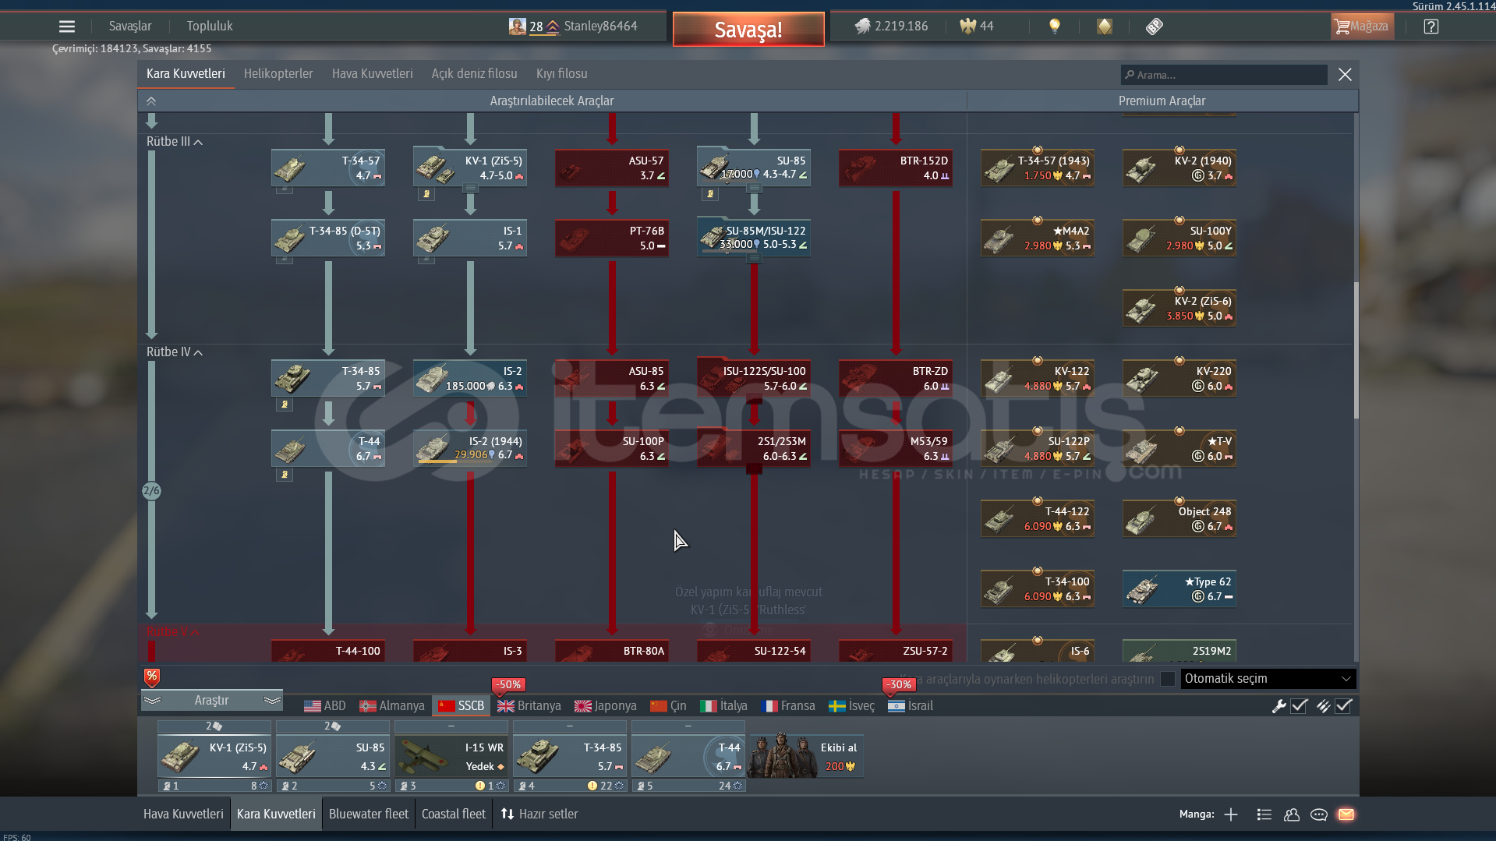1496x841 pixels.
Task: Click the 2/6 rank progress marker
Action: pyautogui.click(x=151, y=491)
